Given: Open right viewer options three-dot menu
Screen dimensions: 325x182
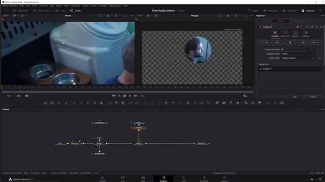Looking at the screenshot, I should coord(251,16).
